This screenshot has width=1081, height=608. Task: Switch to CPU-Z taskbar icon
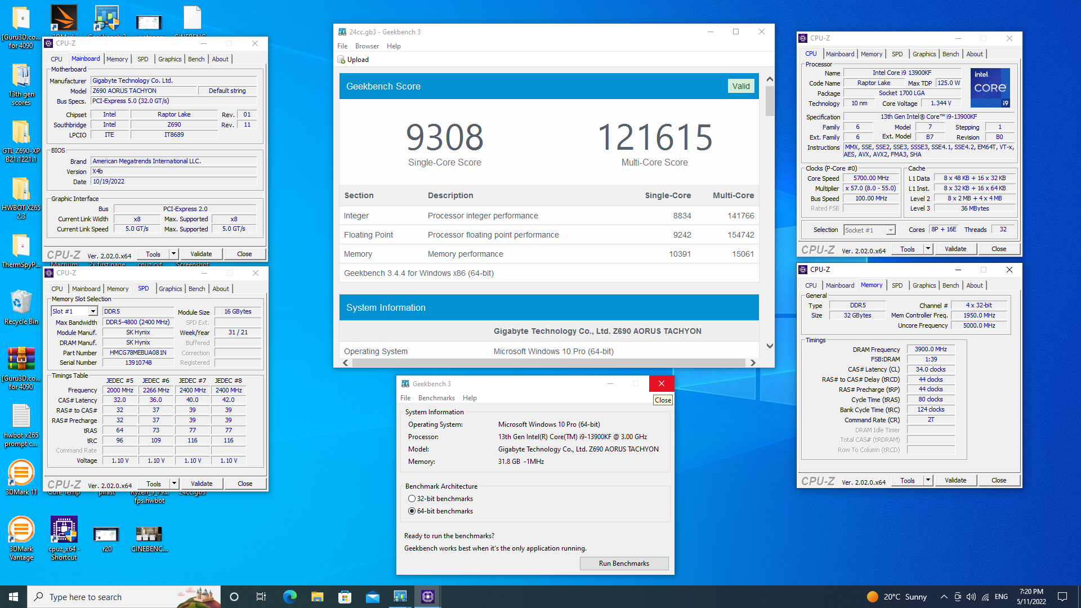click(427, 597)
